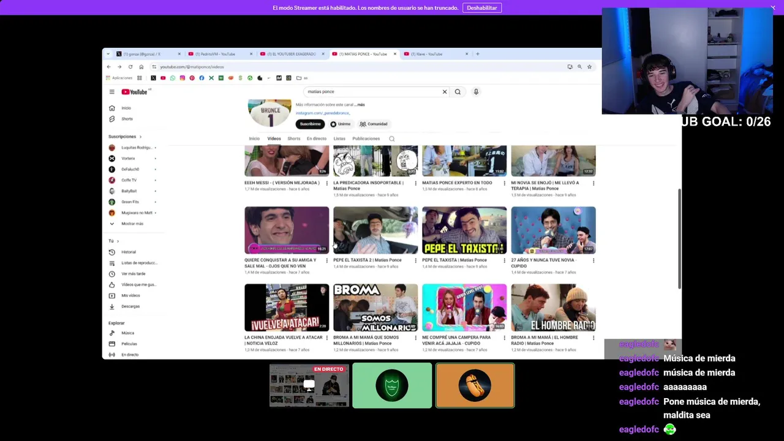
Task: Search within channel using tab magnifier
Action: [392, 138]
